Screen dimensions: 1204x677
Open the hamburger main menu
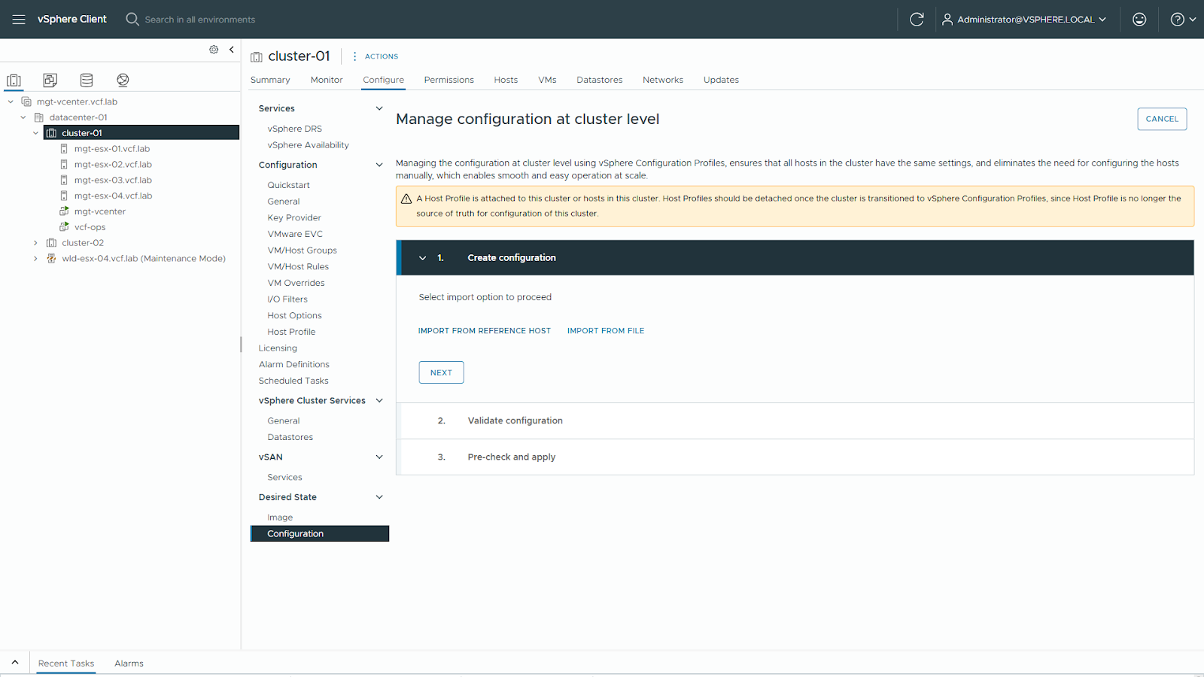19,20
